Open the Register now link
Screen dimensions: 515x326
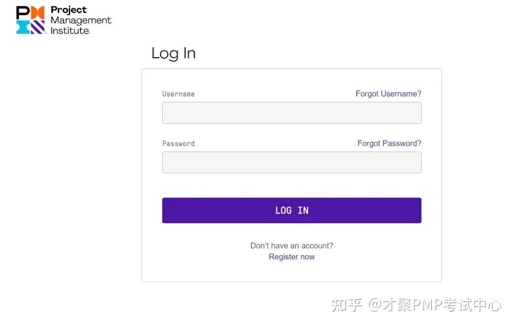(x=291, y=257)
